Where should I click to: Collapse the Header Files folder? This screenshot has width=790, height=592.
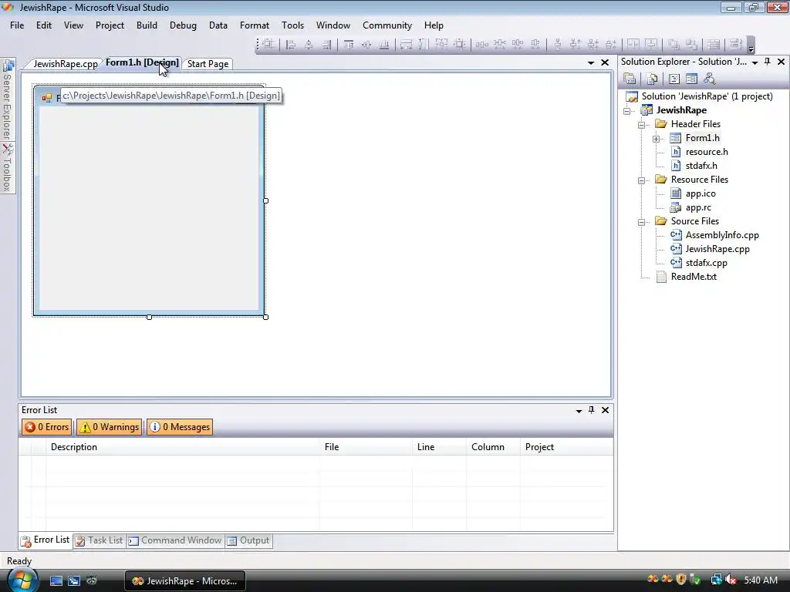click(x=641, y=124)
